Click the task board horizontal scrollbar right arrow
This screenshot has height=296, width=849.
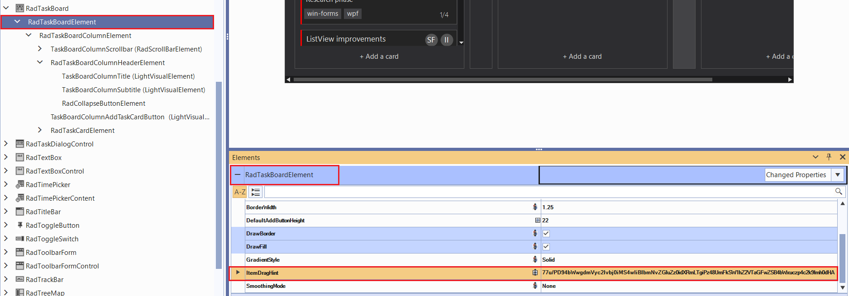[790, 80]
